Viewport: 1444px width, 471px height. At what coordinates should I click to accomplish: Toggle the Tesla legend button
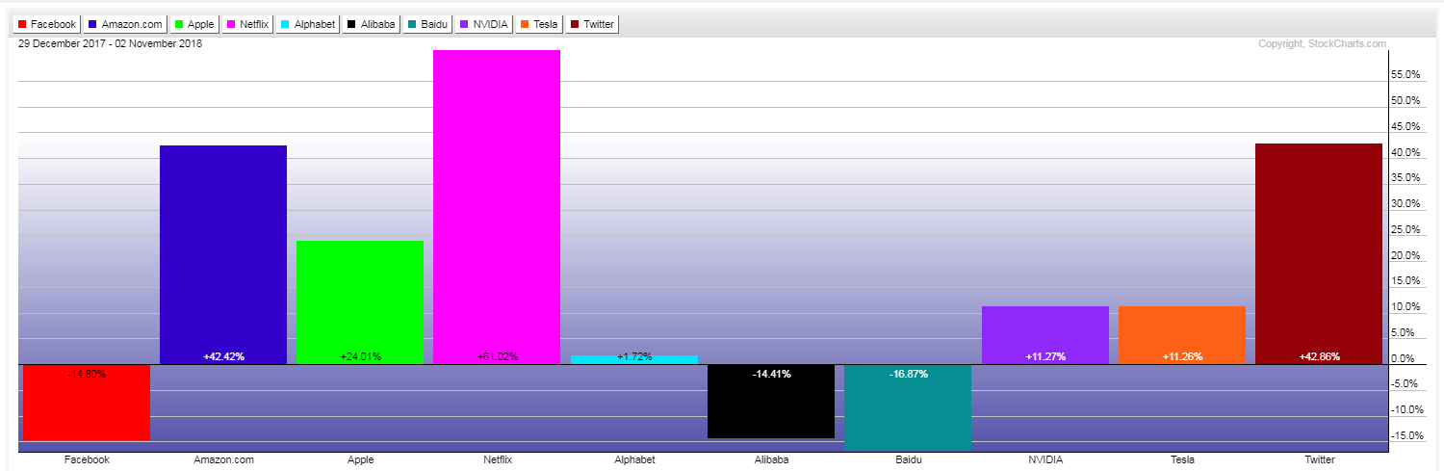541,24
